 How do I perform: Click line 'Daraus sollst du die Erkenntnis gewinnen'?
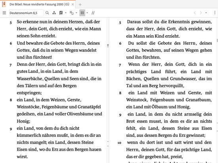pyautogui.click(x=169, y=22)
